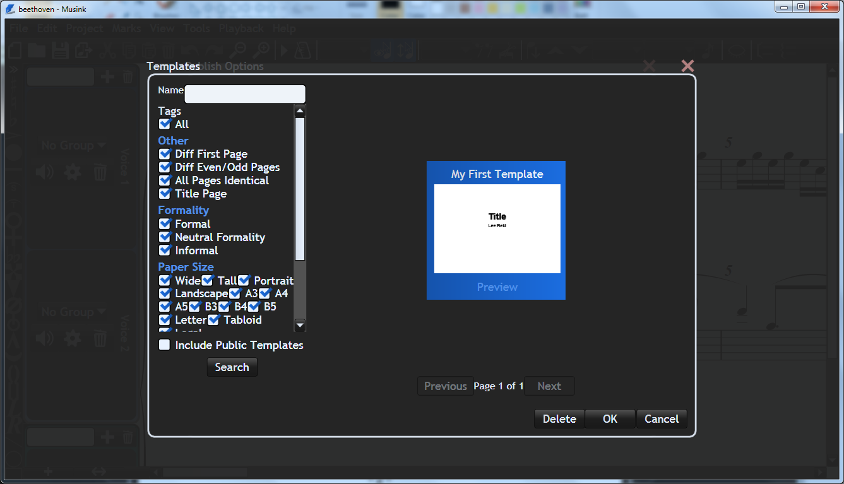Viewport: 844px width, 484px height.
Task: Select the My First Template thumbnail
Action: (x=497, y=229)
